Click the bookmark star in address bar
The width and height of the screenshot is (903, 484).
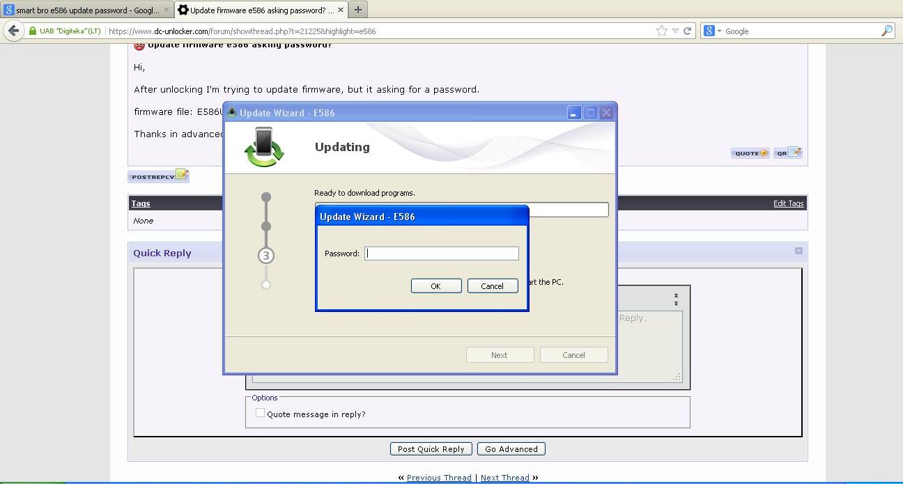pos(661,31)
